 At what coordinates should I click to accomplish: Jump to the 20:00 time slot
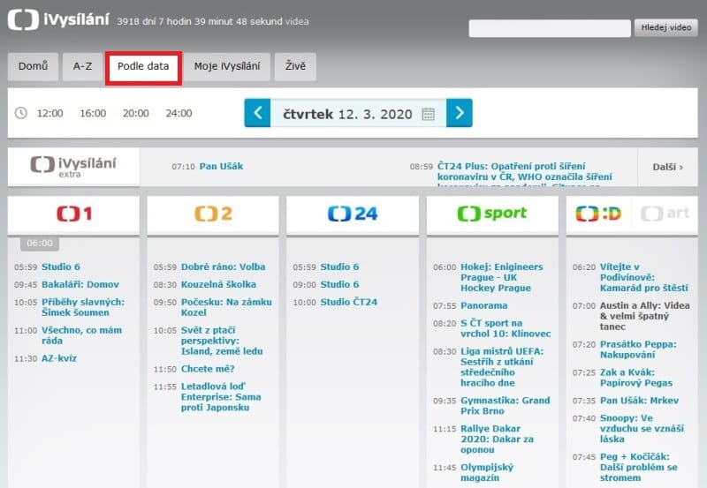[x=136, y=114]
